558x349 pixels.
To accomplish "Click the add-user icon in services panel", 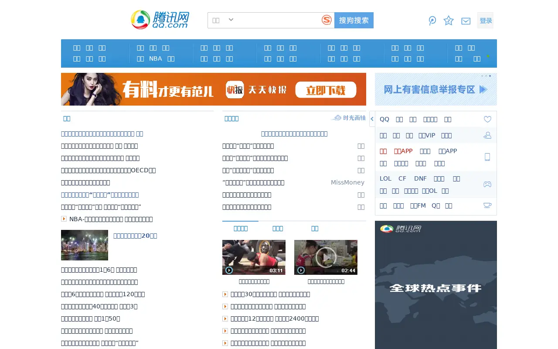I will [x=487, y=135].
